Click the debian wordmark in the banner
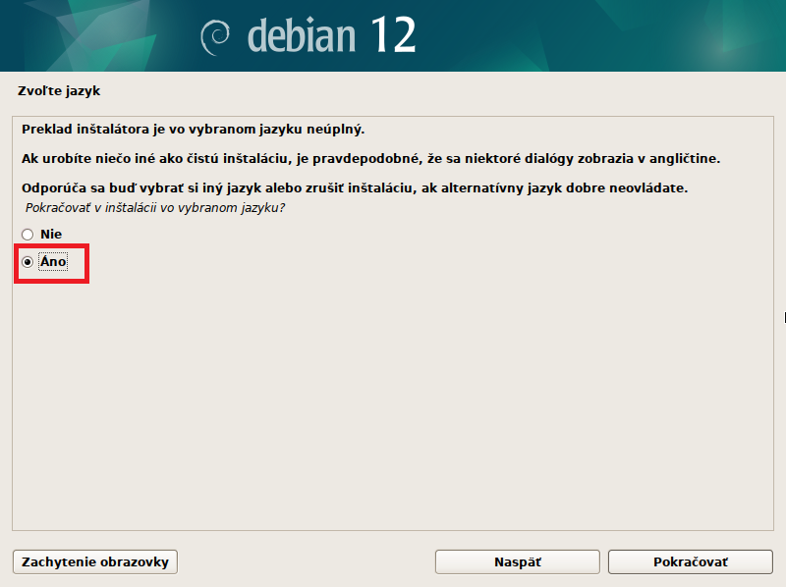The width and height of the screenshot is (786, 587). [301, 36]
